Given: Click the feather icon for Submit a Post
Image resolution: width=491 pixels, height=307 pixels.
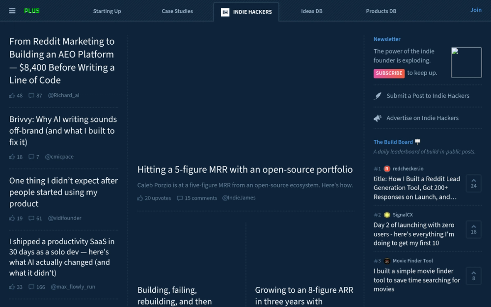Looking at the screenshot, I should click(378, 96).
